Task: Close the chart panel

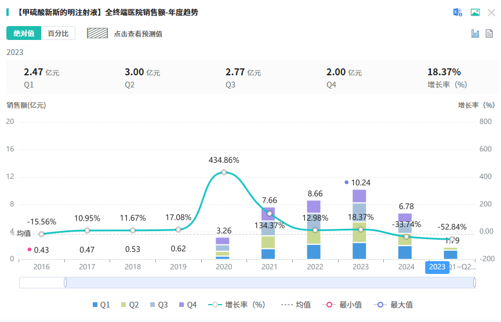Action: pyautogui.click(x=491, y=12)
